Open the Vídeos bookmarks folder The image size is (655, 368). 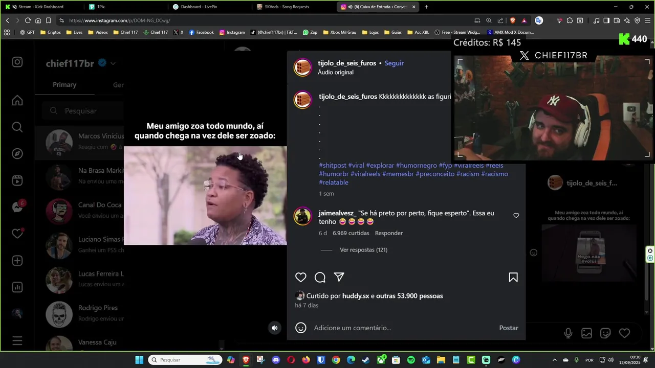pos(98,32)
